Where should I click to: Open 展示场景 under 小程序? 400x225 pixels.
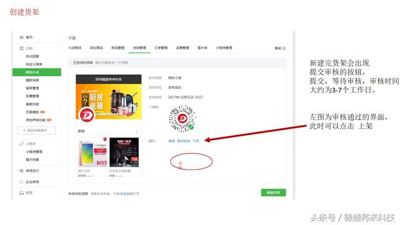coord(32,159)
